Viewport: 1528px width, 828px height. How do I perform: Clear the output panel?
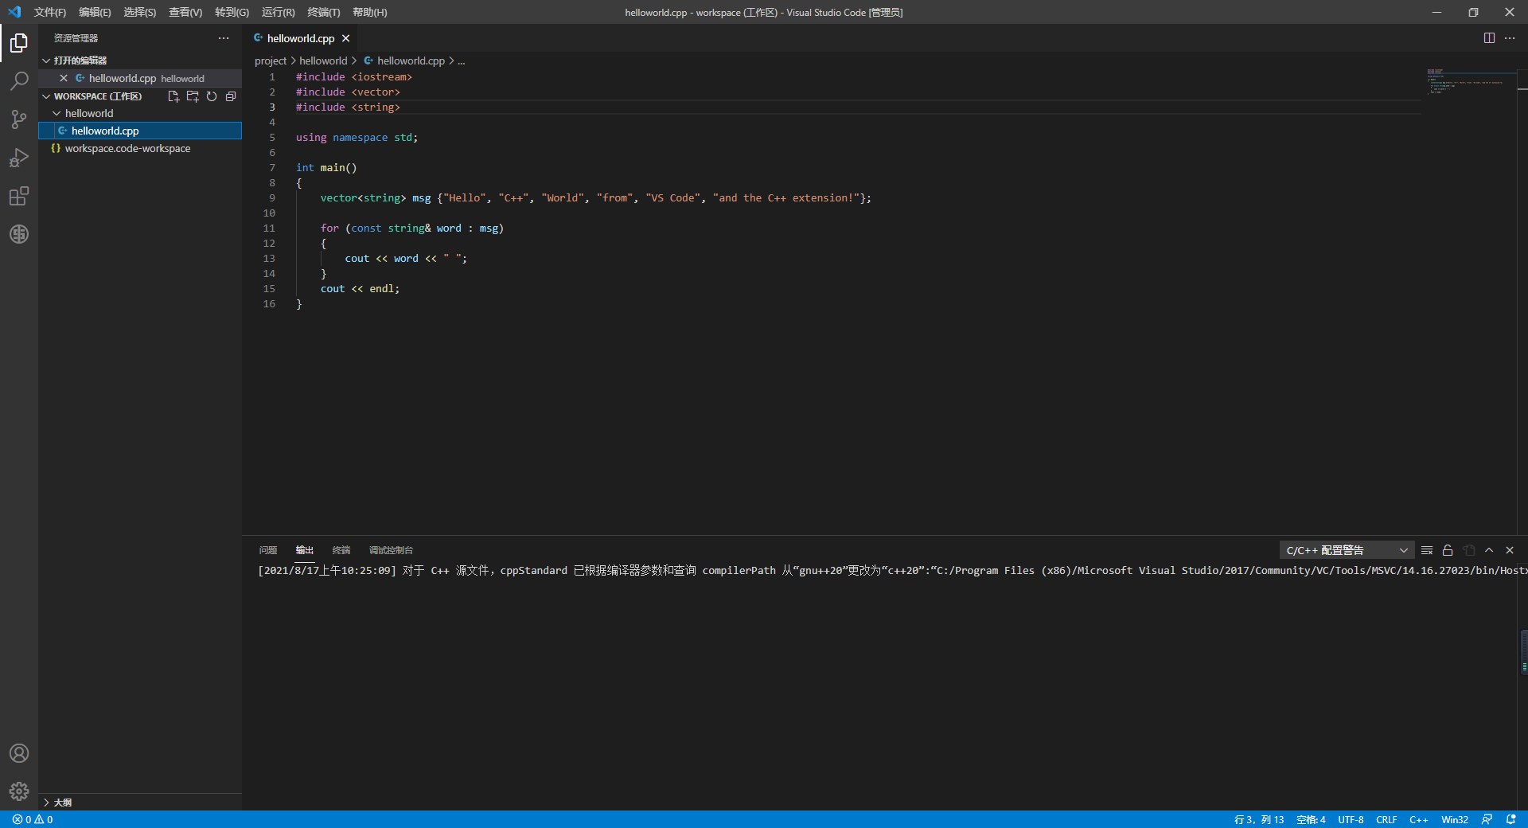point(1427,550)
